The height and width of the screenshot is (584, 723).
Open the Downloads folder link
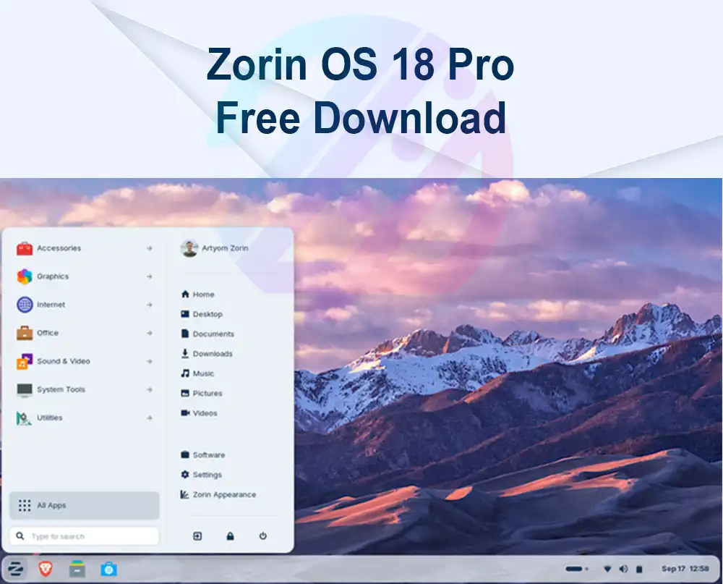coord(213,354)
